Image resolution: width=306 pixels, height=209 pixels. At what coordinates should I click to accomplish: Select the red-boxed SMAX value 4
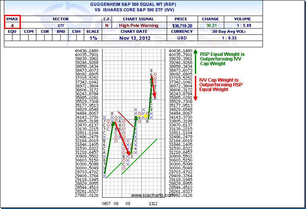point(12,25)
